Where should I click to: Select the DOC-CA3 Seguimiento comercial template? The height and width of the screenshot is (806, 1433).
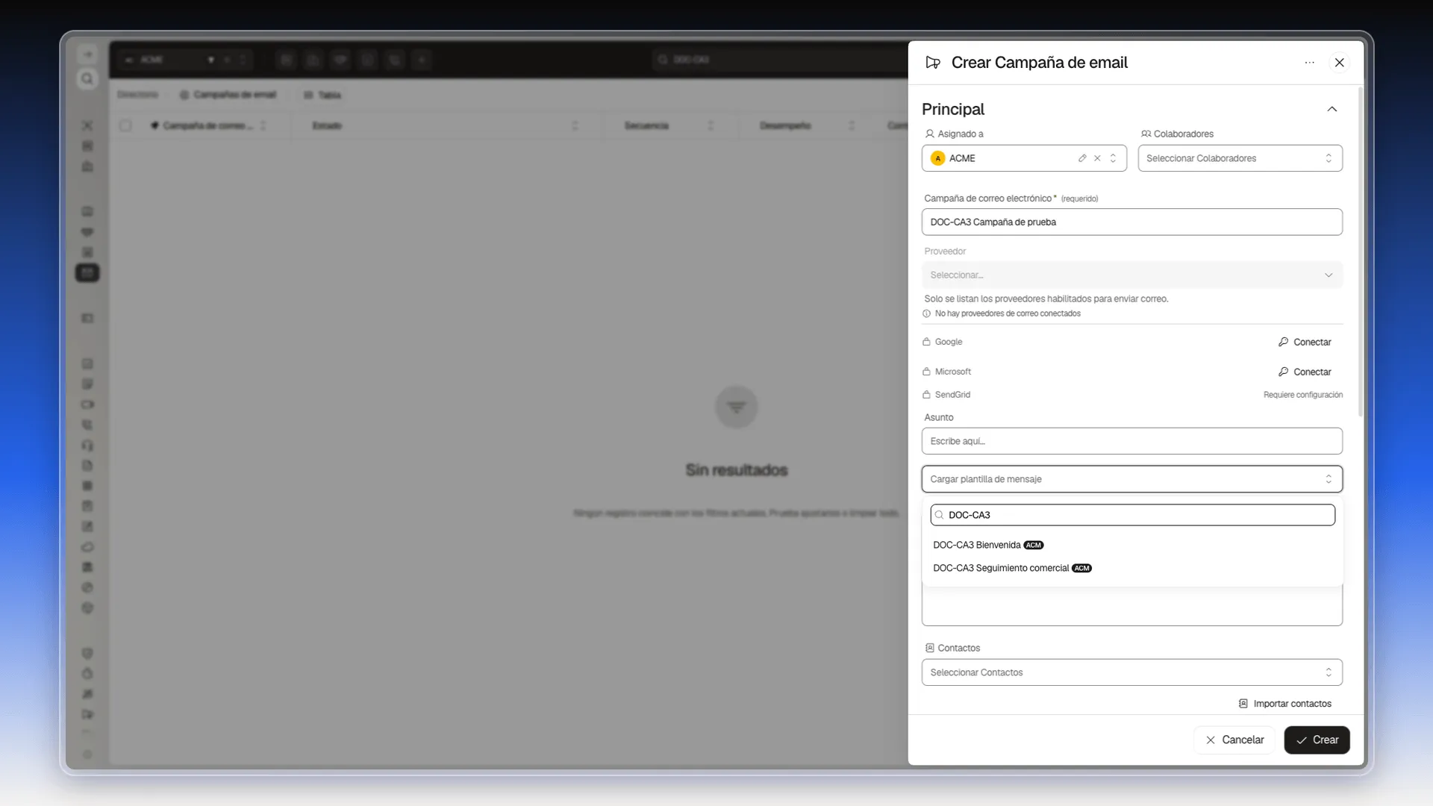tap(1131, 569)
